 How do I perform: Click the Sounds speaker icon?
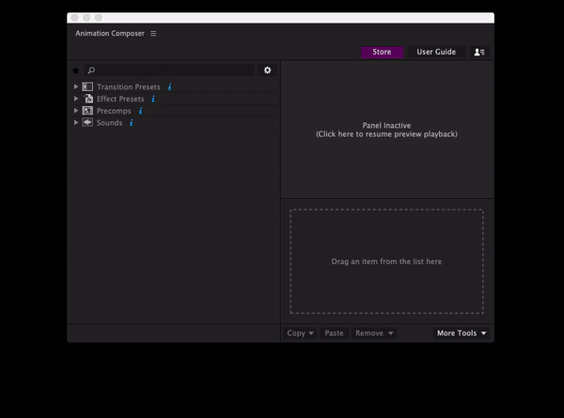point(87,122)
